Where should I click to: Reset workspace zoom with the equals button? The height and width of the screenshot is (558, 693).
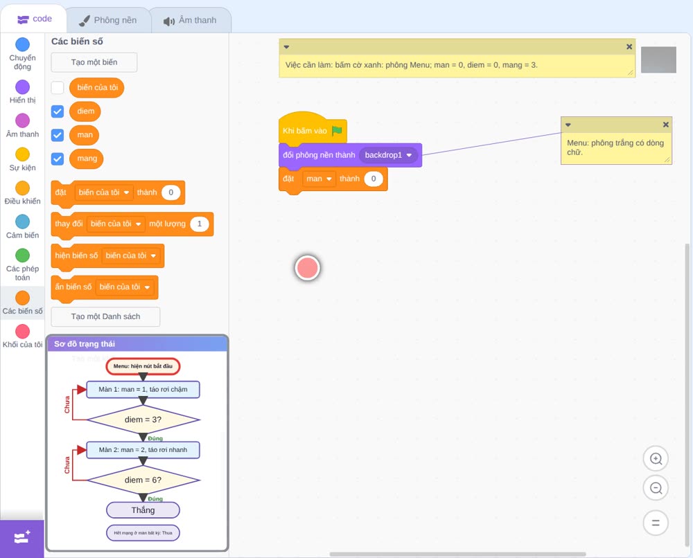tap(656, 523)
